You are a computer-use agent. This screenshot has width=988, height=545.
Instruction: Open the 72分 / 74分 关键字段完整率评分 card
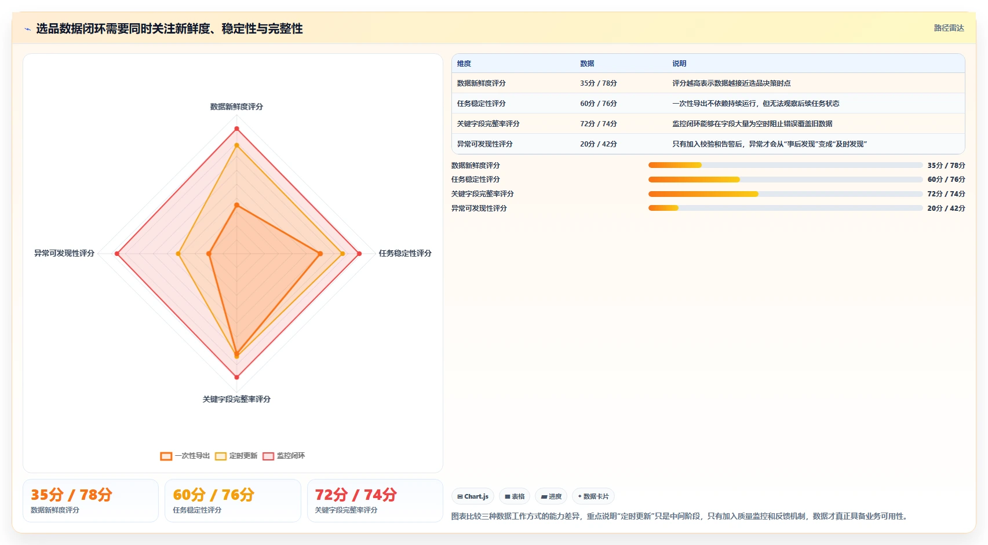pyautogui.click(x=375, y=501)
